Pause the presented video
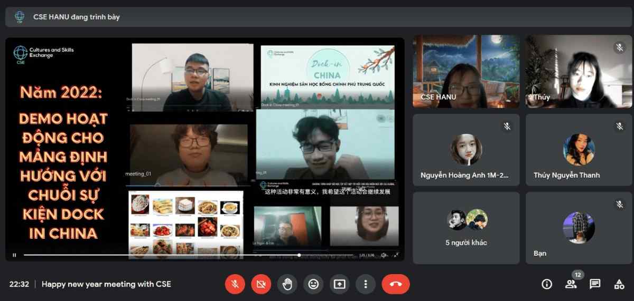634x301 pixels. point(14,255)
